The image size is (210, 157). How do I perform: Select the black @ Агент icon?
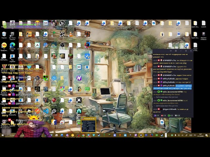tap(54, 112)
